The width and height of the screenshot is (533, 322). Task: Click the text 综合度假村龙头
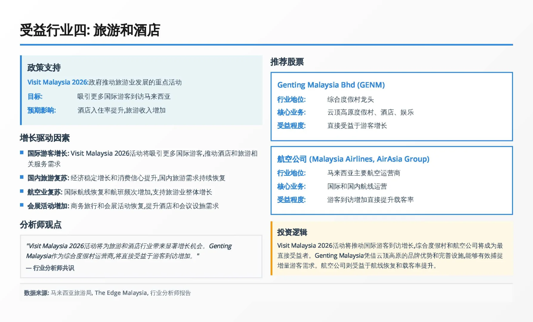[350, 100]
